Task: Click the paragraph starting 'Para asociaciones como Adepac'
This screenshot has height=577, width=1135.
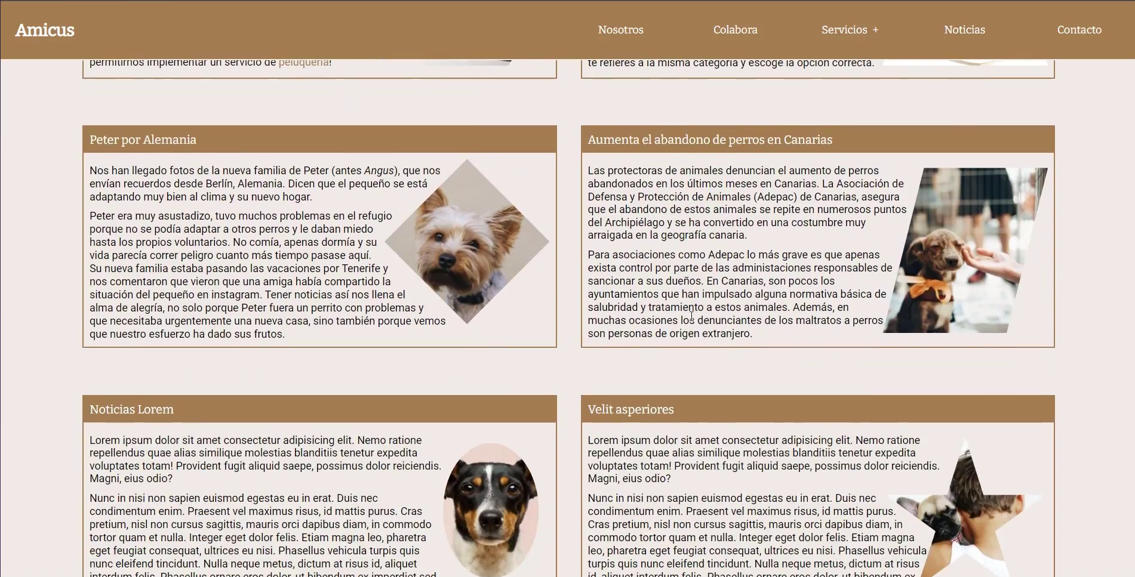Action: click(x=734, y=294)
